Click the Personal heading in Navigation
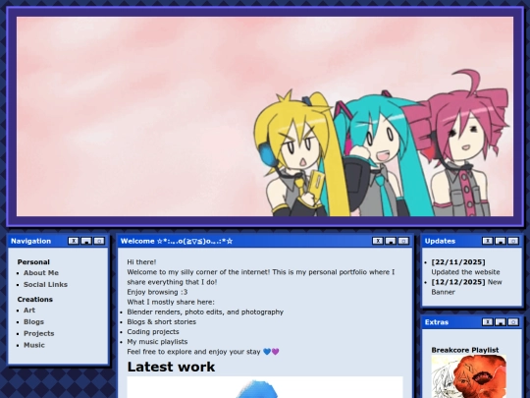 click(x=33, y=262)
